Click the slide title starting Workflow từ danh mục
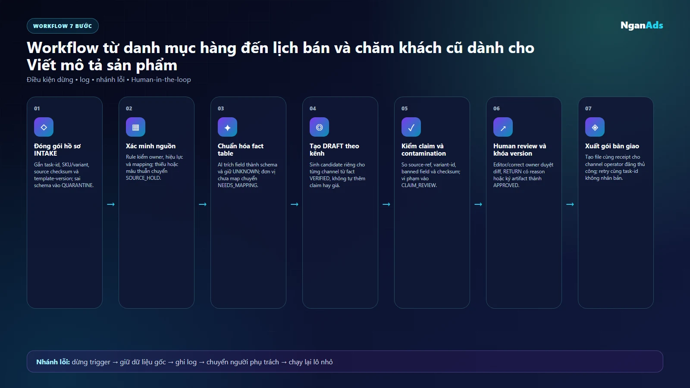 pyautogui.click(x=280, y=56)
